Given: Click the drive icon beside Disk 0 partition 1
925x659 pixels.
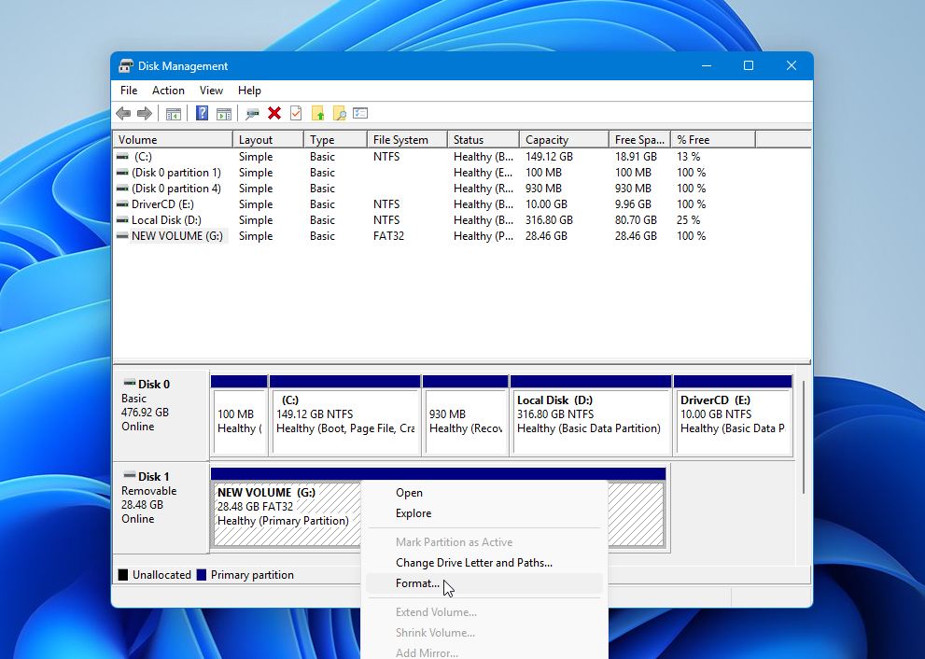Looking at the screenshot, I should point(122,173).
